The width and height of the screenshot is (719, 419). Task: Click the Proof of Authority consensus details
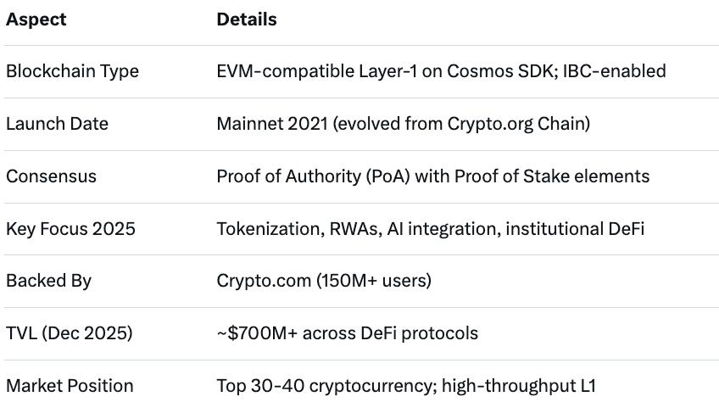[432, 176]
